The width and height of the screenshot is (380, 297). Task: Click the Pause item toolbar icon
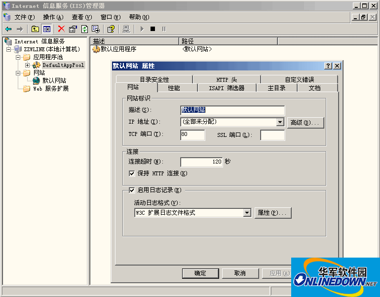(164, 29)
